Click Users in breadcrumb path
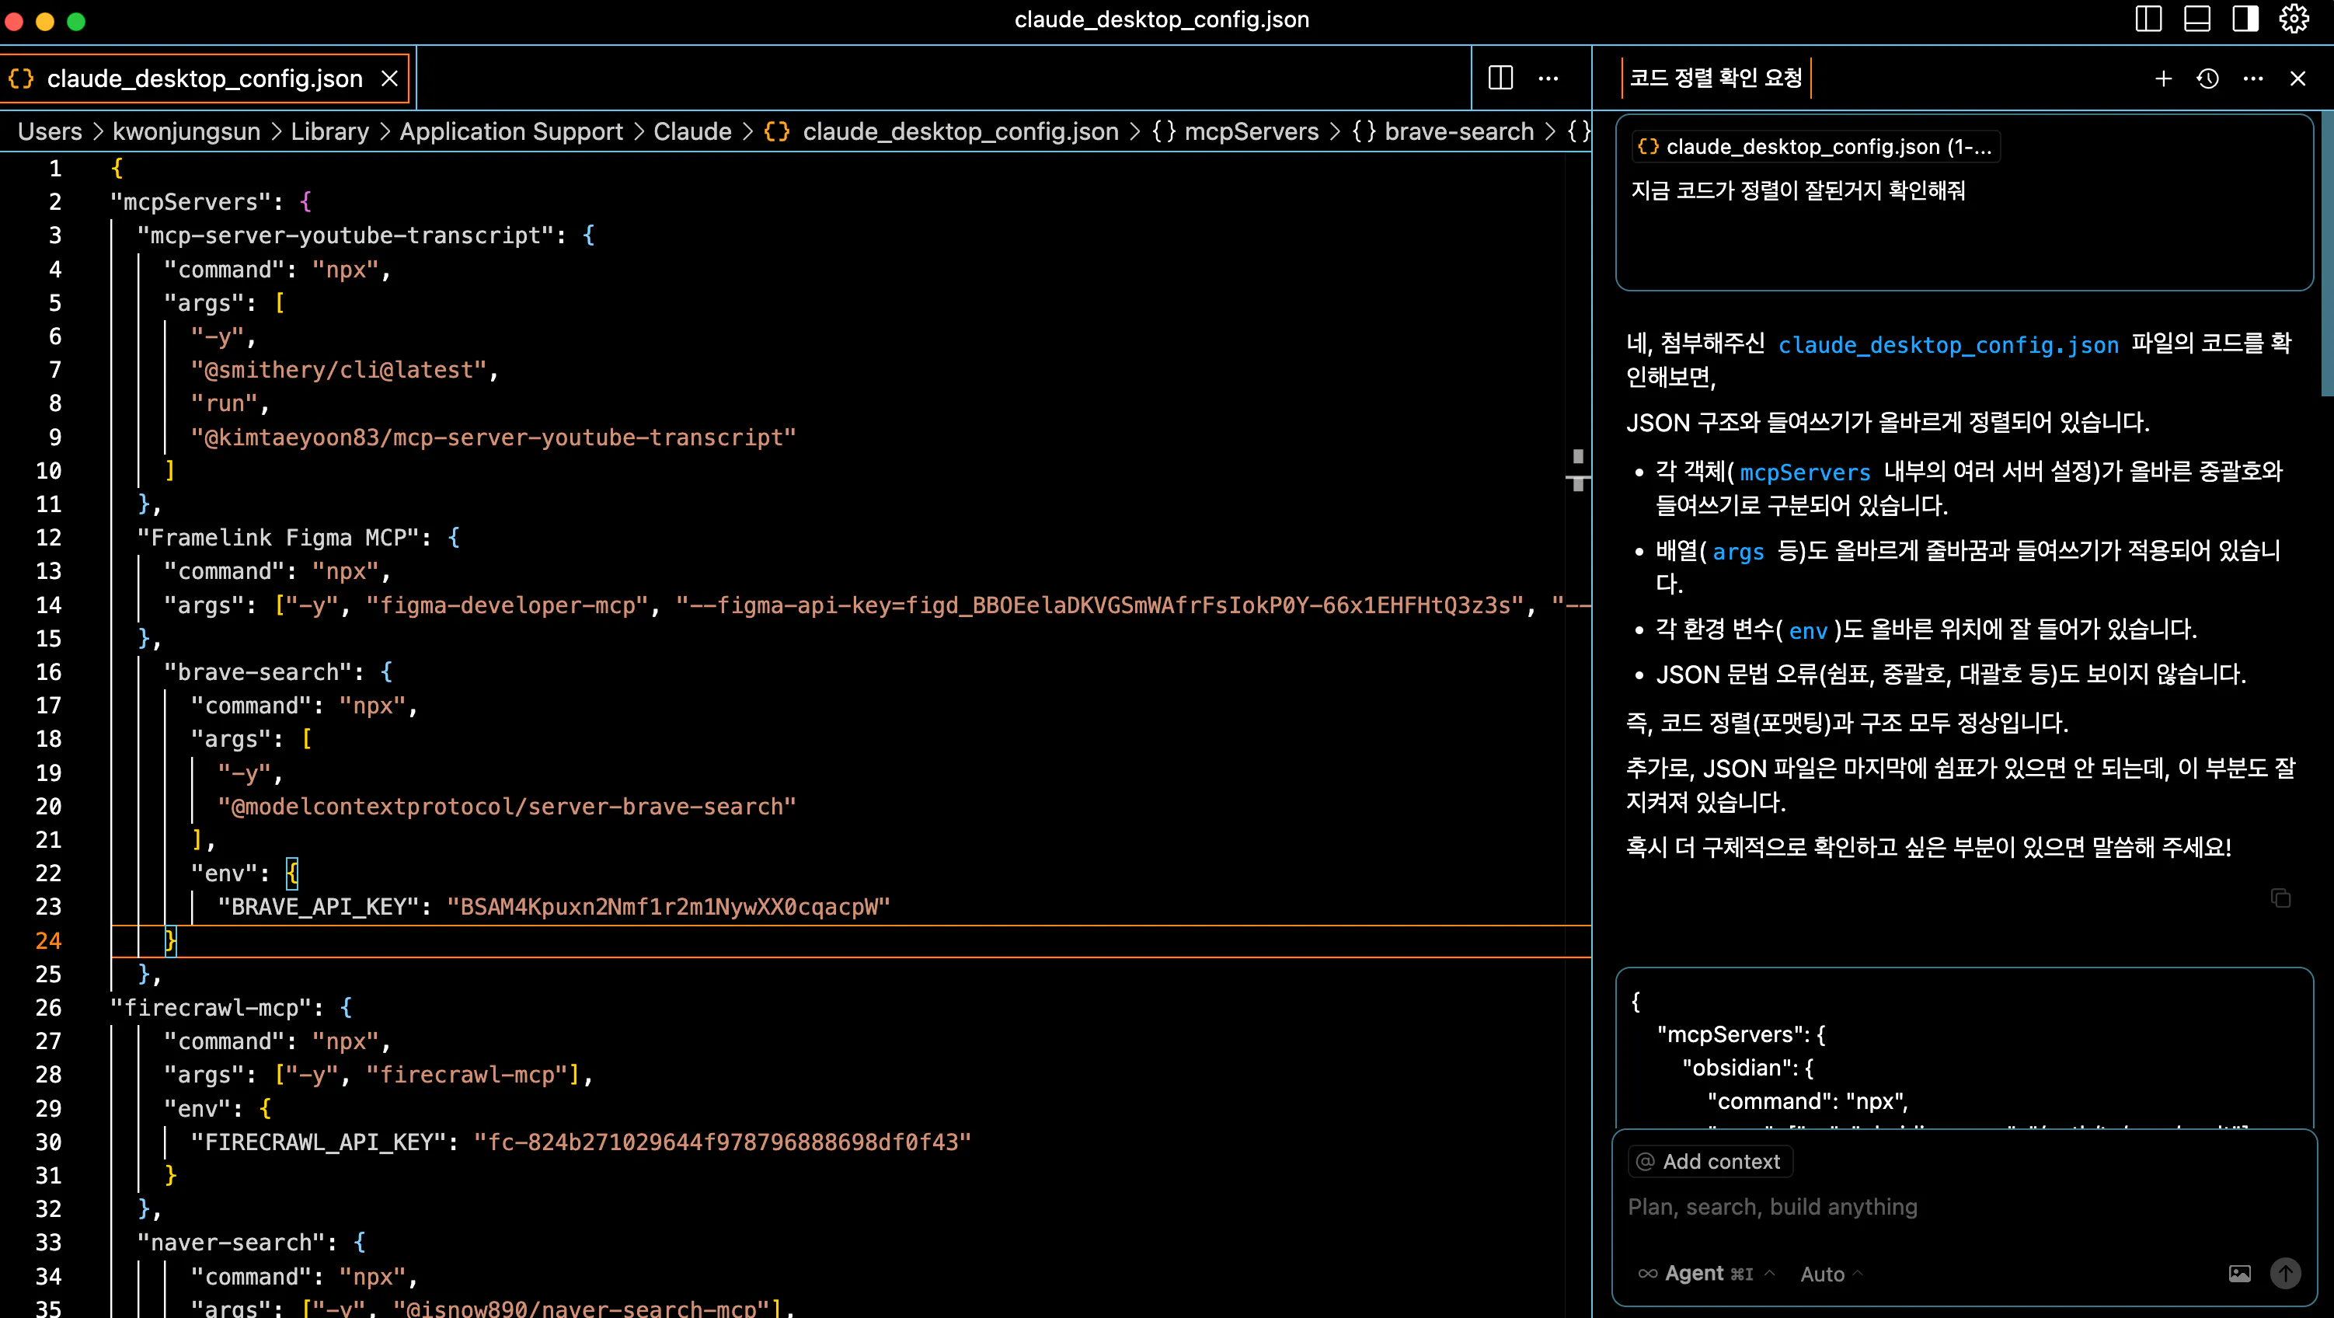2334x1318 pixels. tap(50, 131)
